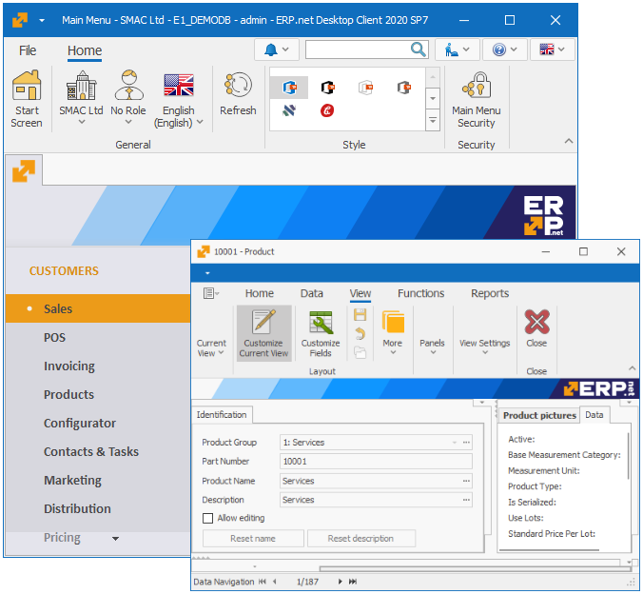Click the Reset name button
This screenshot has width=643, height=594.
tap(253, 539)
